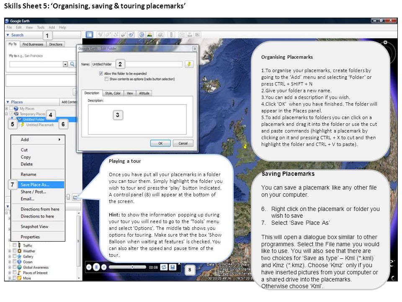
Task: Select the ruler tool icon
Action: pos(171,35)
